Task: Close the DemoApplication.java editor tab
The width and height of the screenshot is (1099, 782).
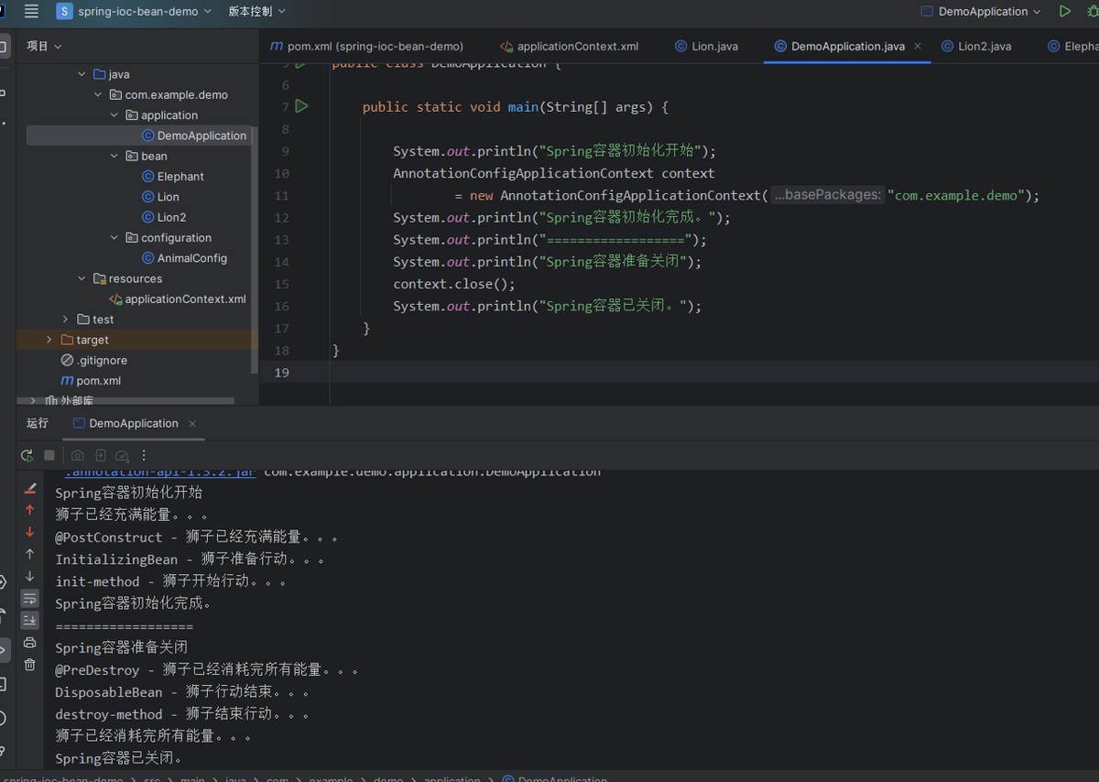Action: pyautogui.click(x=918, y=46)
